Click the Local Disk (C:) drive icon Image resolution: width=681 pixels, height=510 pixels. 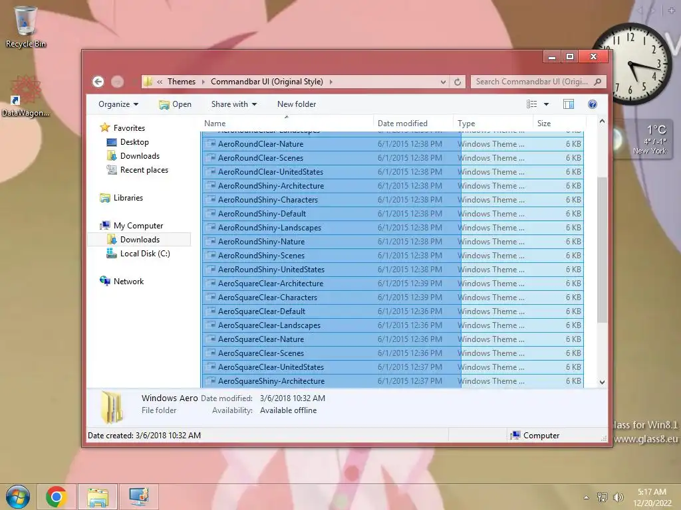[x=112, y=253]
